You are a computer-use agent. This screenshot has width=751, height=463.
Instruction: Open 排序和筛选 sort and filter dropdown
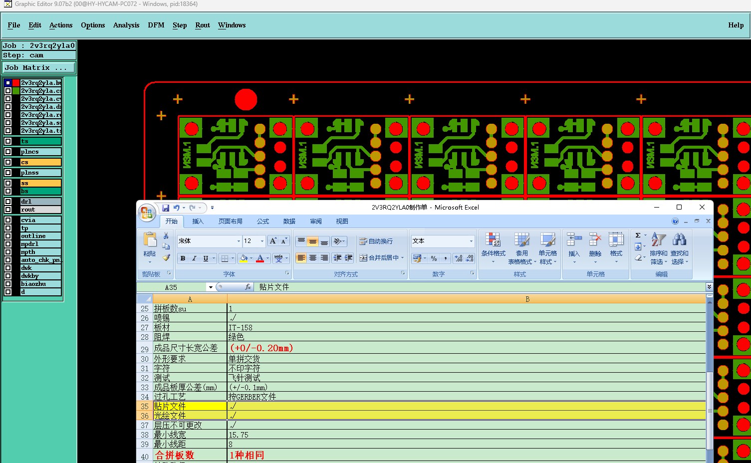point(658,249)
